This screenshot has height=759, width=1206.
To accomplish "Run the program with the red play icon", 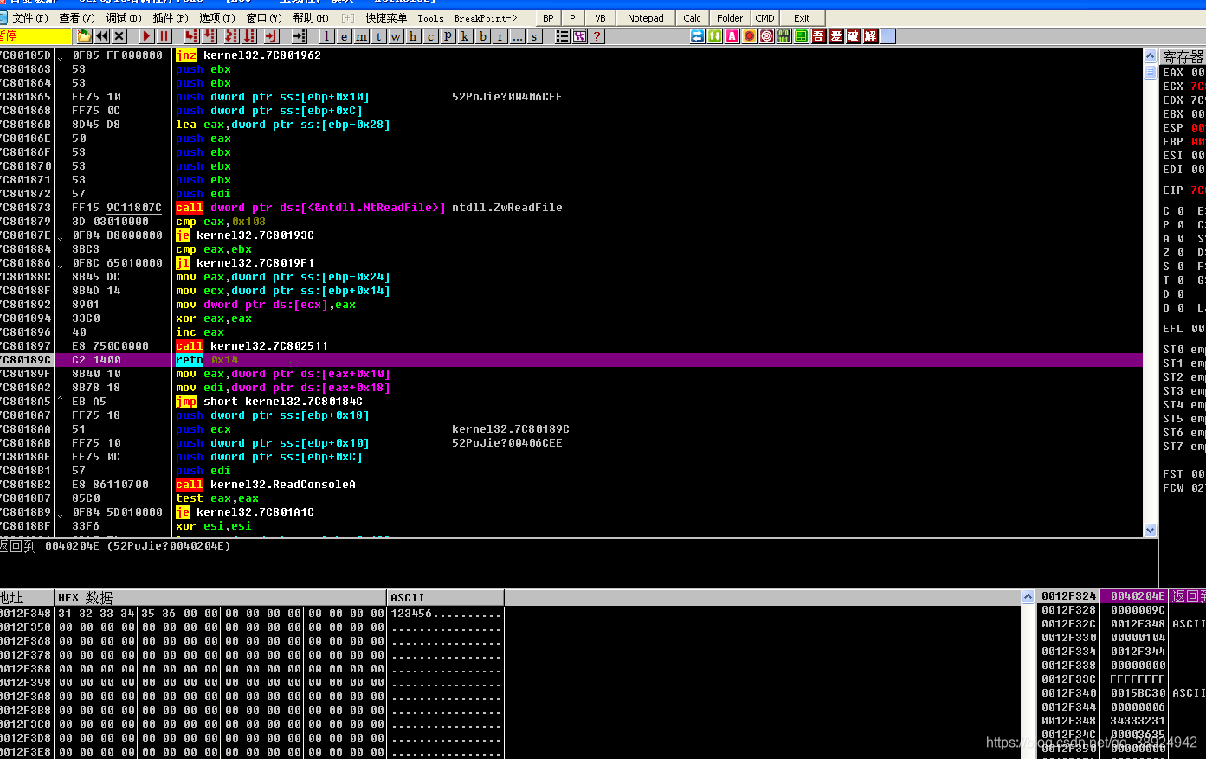I will coord(146,35).
